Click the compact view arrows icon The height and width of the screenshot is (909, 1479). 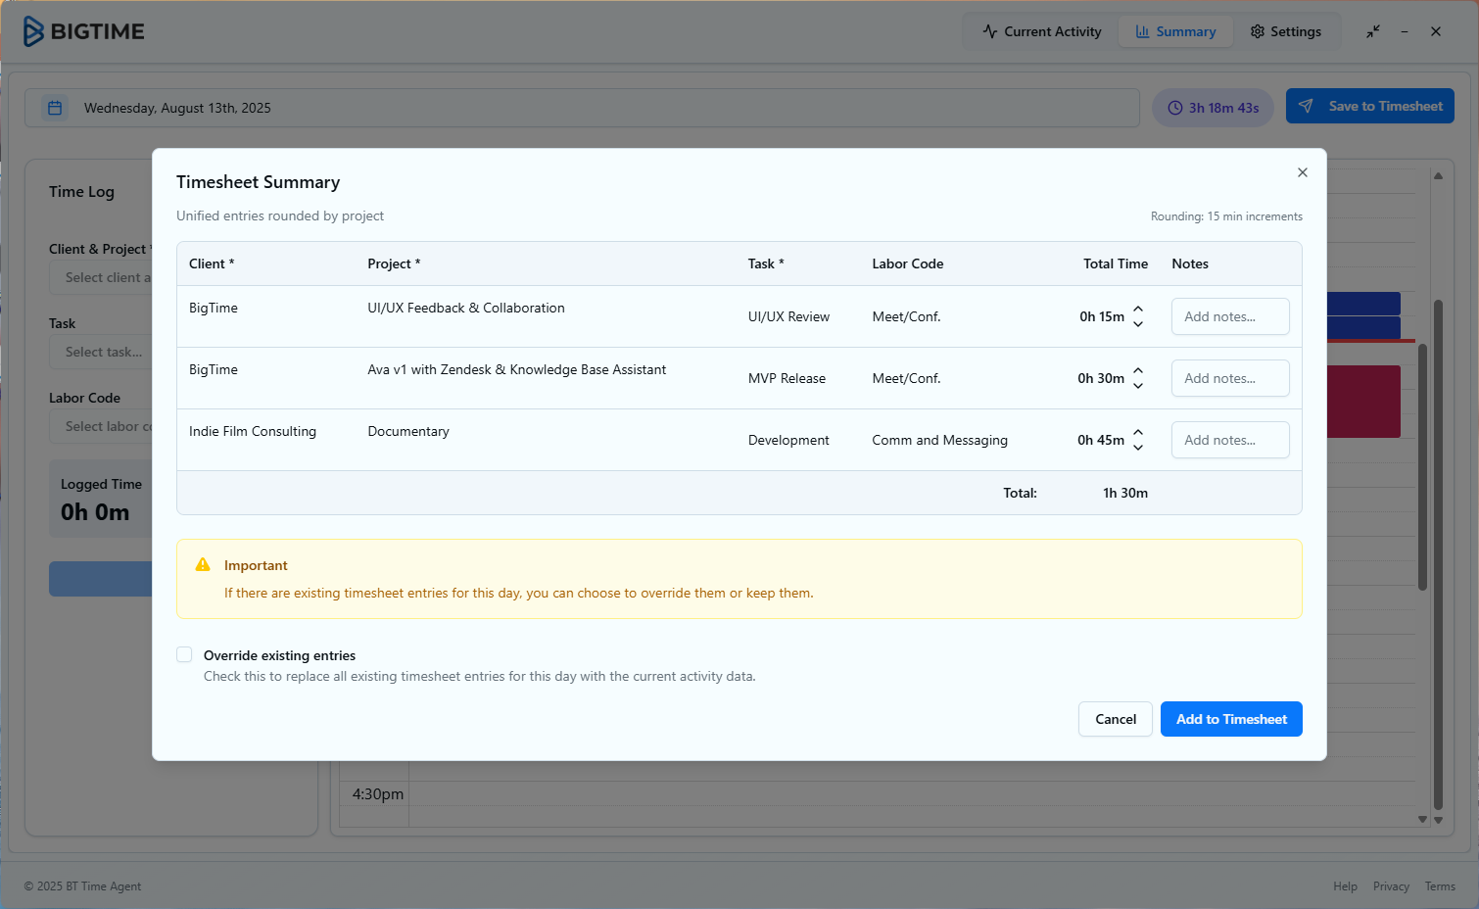(1372, 31)
